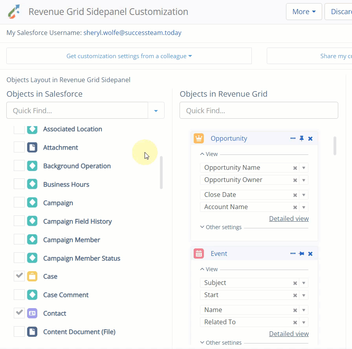Image resolution: width=352 pixels, height=349 pixels.
Task: Open Opportunity card more options ellipsis
Action: 293,138
